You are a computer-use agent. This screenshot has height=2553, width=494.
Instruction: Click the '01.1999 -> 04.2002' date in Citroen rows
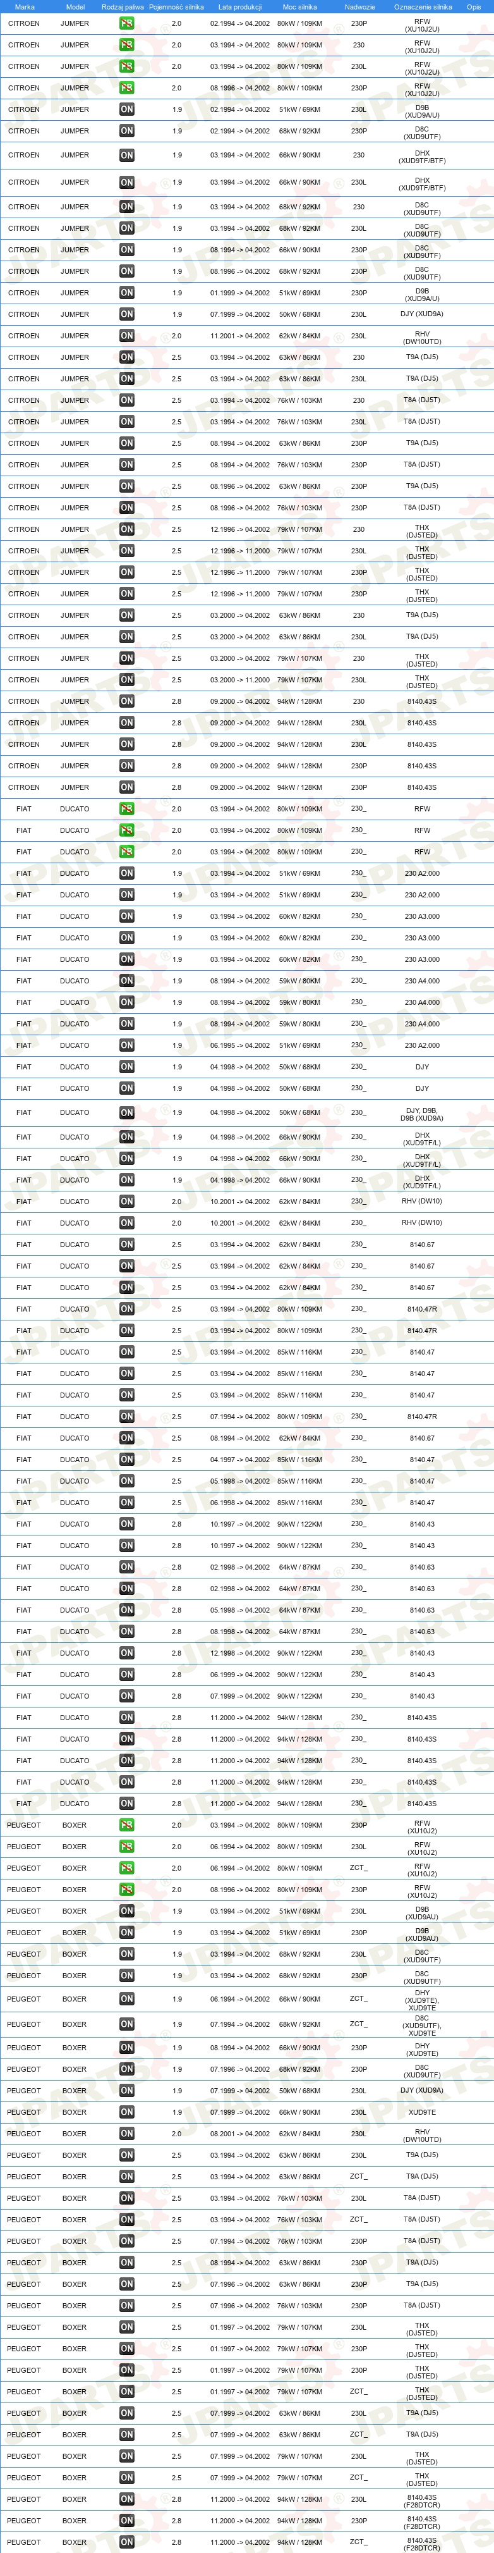coord(239,292)
